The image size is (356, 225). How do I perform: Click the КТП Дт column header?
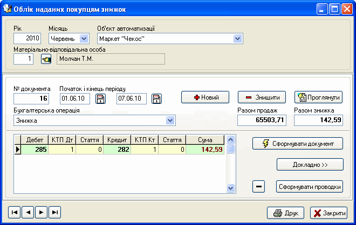62,140
